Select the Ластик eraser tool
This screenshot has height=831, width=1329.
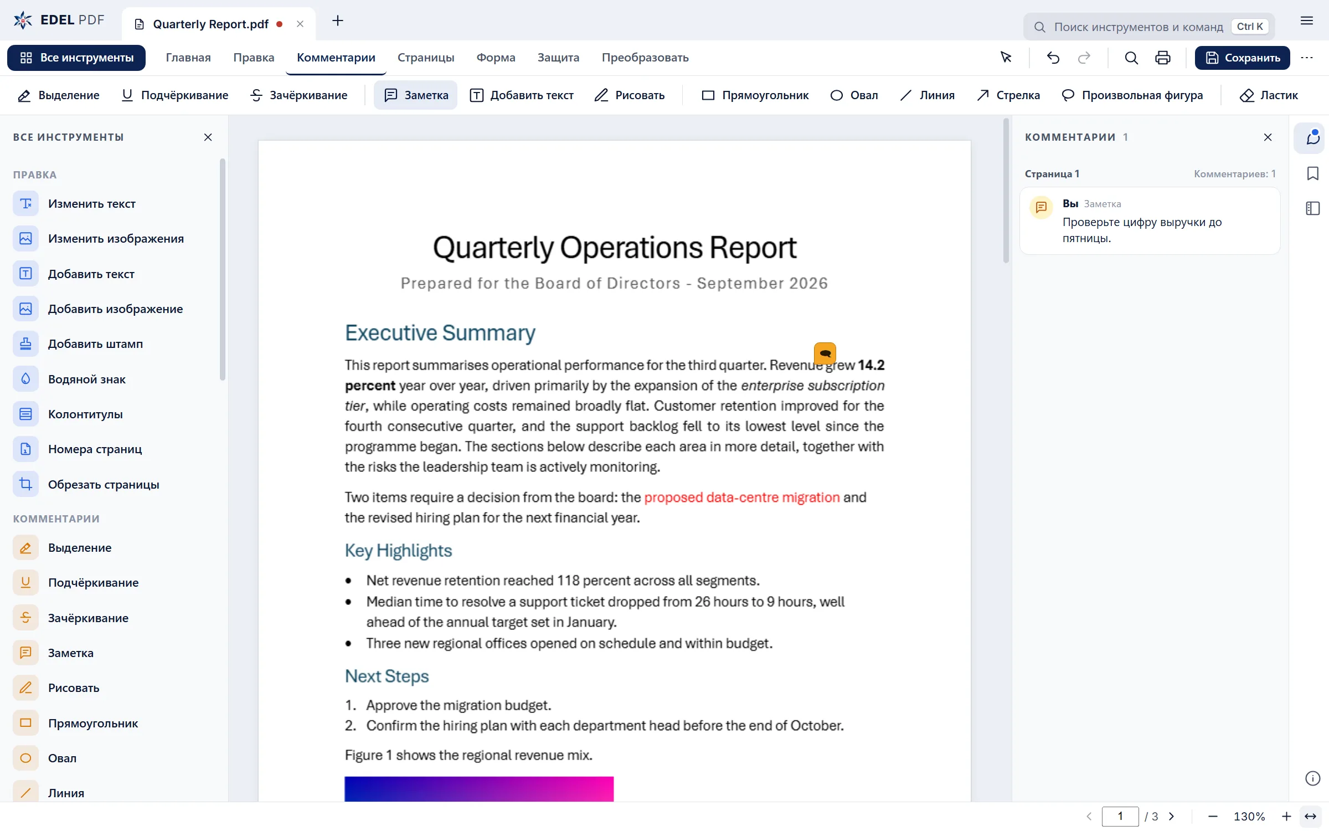1268,95
